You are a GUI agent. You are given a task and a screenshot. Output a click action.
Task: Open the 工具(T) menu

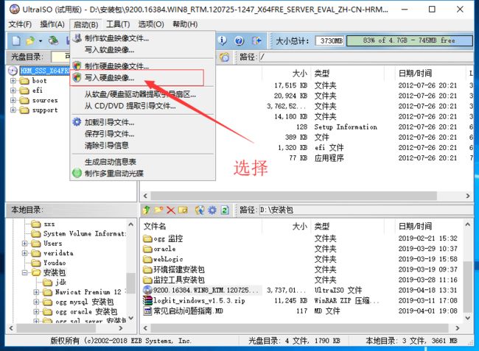118,24
